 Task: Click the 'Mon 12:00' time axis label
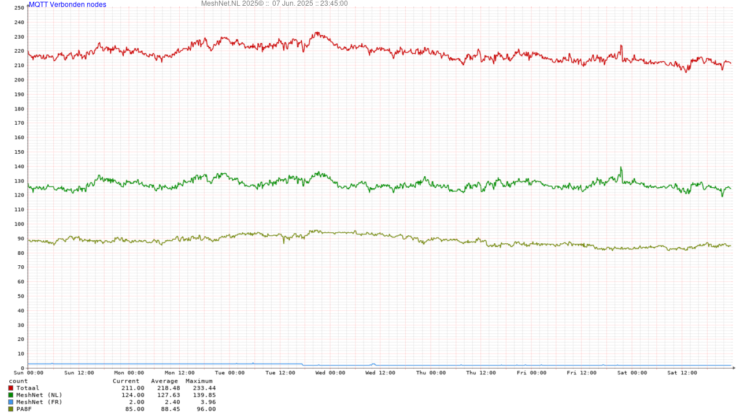(179, 373)
